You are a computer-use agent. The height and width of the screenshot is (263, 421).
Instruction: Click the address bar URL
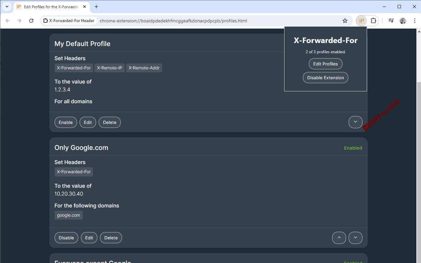pyautogui.click(x=173, y=21)
